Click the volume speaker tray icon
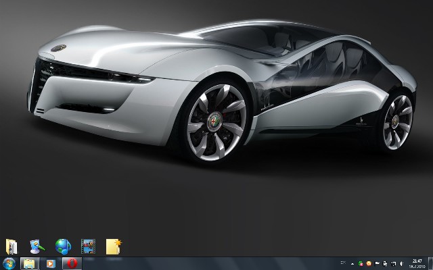 pyautogui.click(x=400, y=263)
